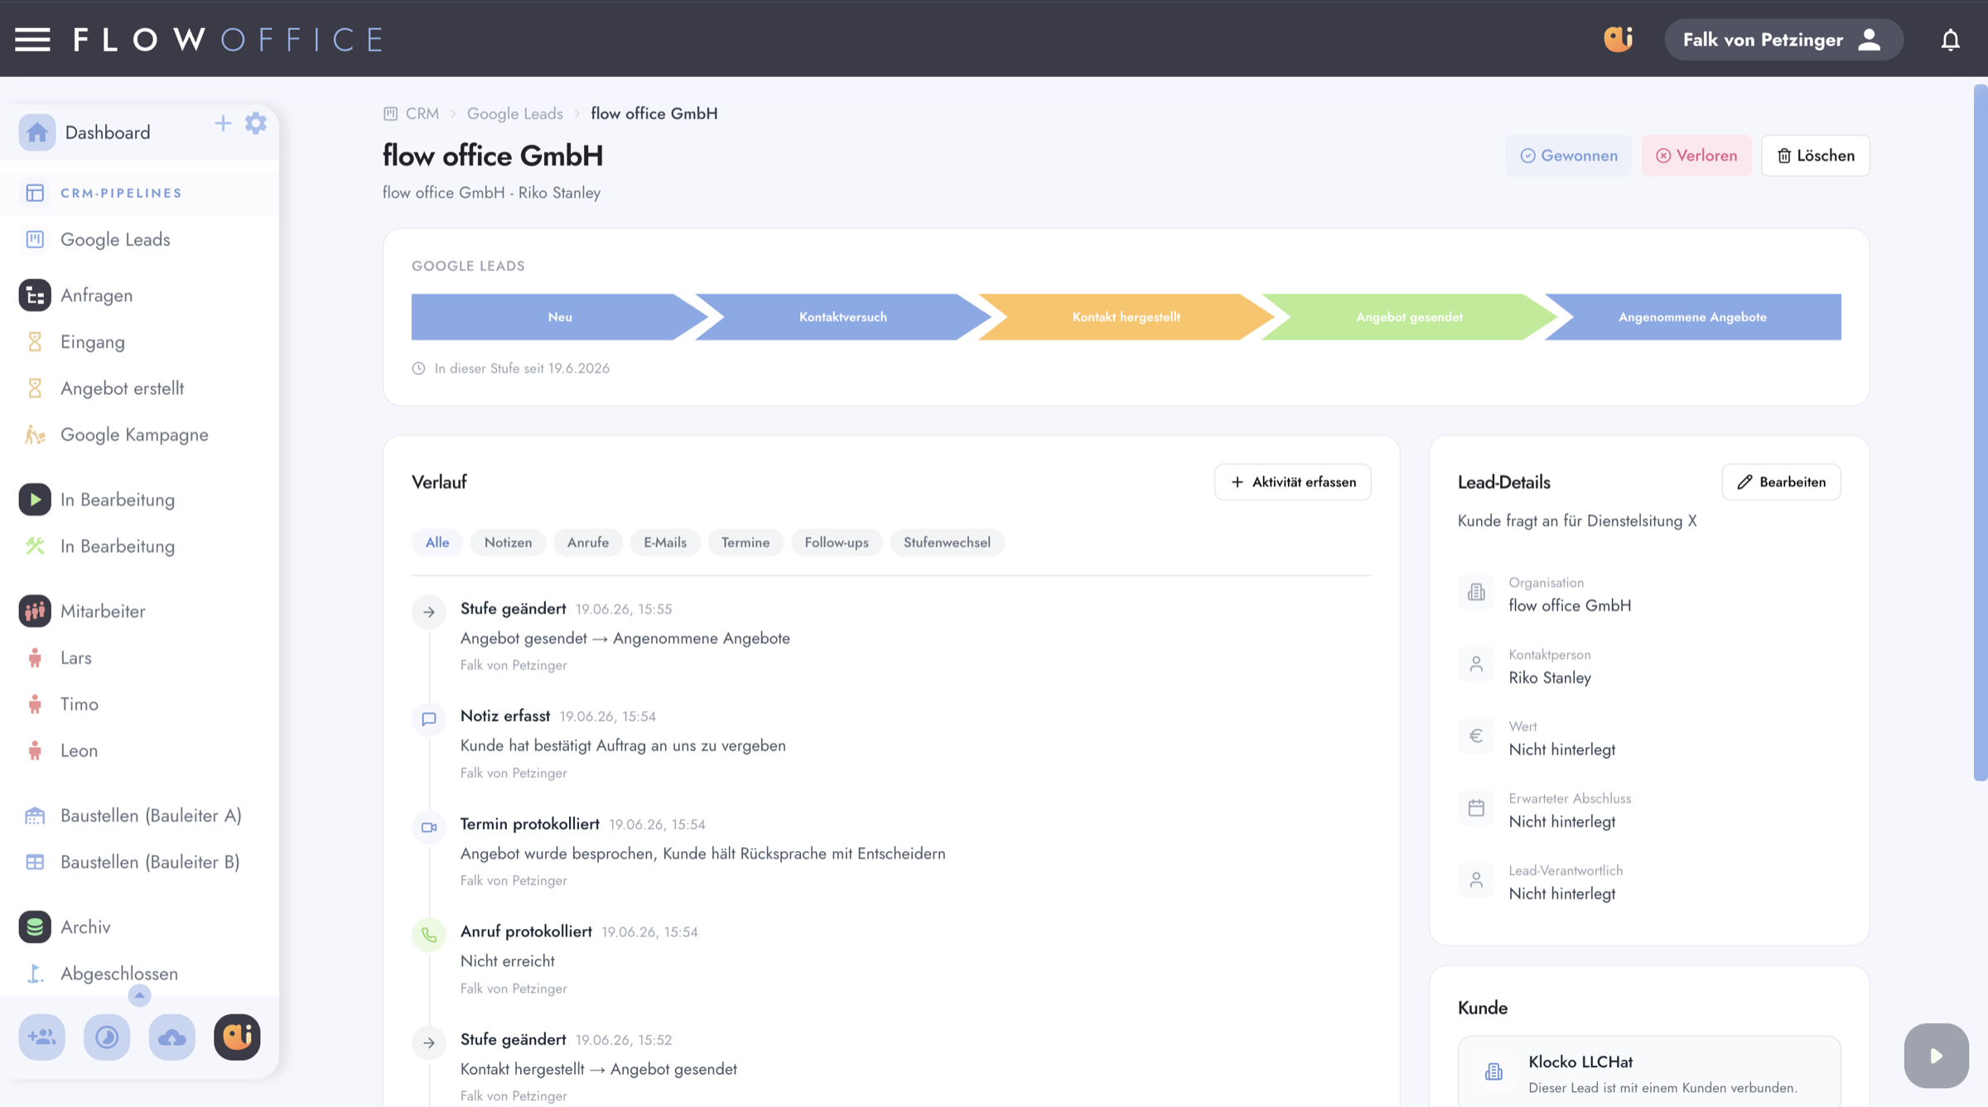Filter Verlauf by Termine

tap(745, 542)
